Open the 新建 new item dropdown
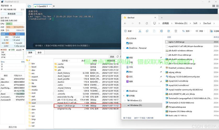219x130 pixels. tap(129, 31)
